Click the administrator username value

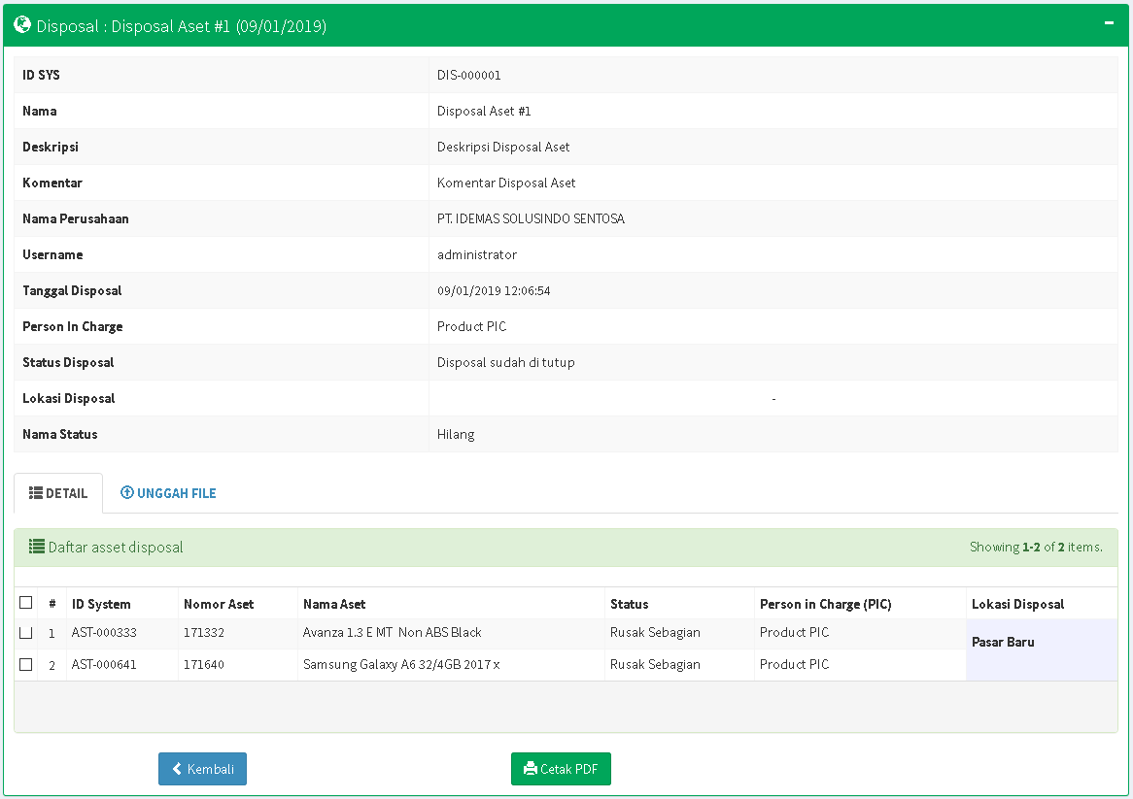tap(477, 254)
